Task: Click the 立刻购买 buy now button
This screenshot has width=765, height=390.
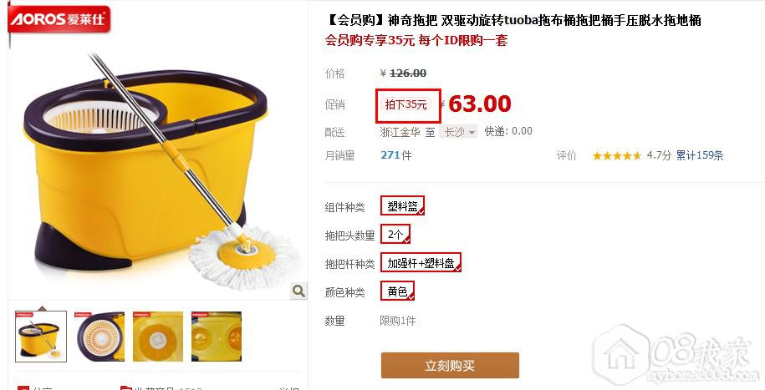Action: tap(450, 366)
